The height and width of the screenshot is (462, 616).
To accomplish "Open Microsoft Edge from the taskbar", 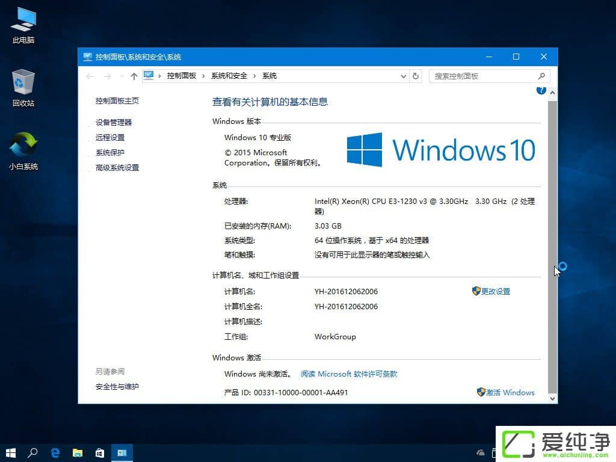I will click(55, 452).
